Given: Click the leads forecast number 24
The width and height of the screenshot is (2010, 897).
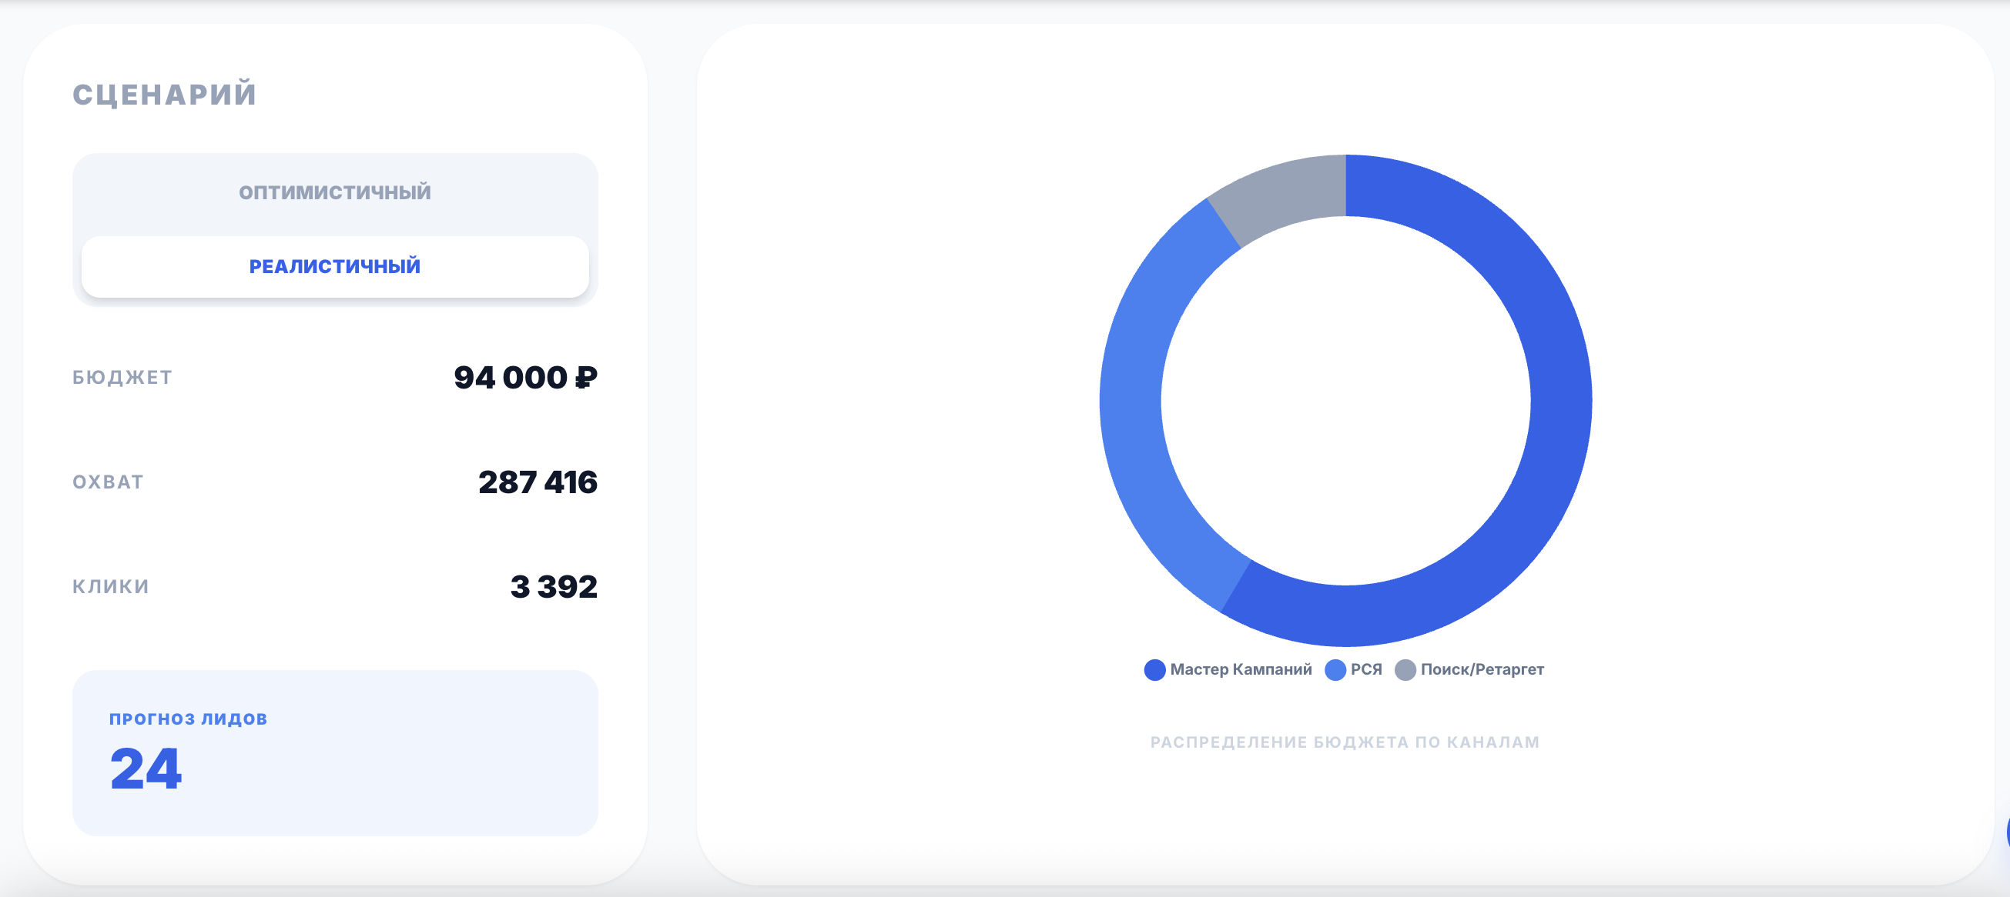Looking at the screenshot, I should 145,769.
